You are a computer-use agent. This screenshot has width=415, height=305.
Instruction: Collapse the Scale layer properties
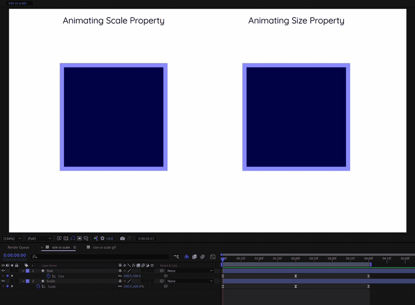pos(24,281)
